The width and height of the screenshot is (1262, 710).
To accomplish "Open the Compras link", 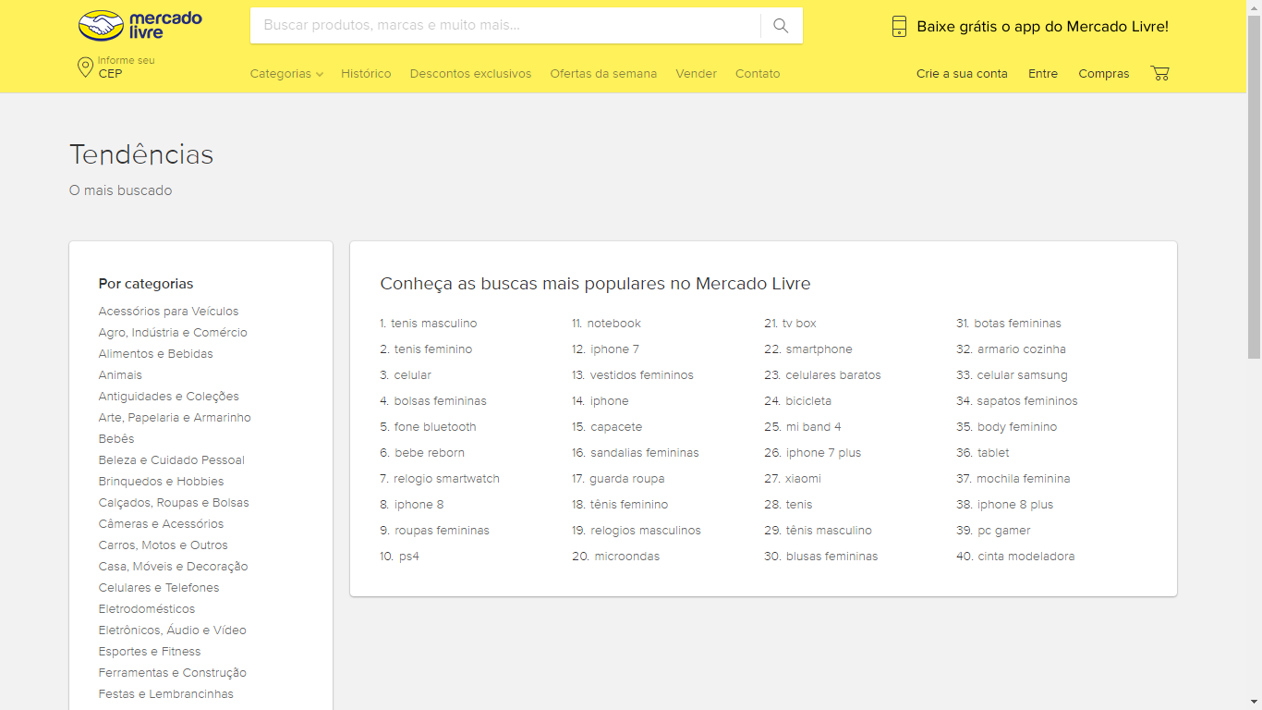I will pos(1104,74).
